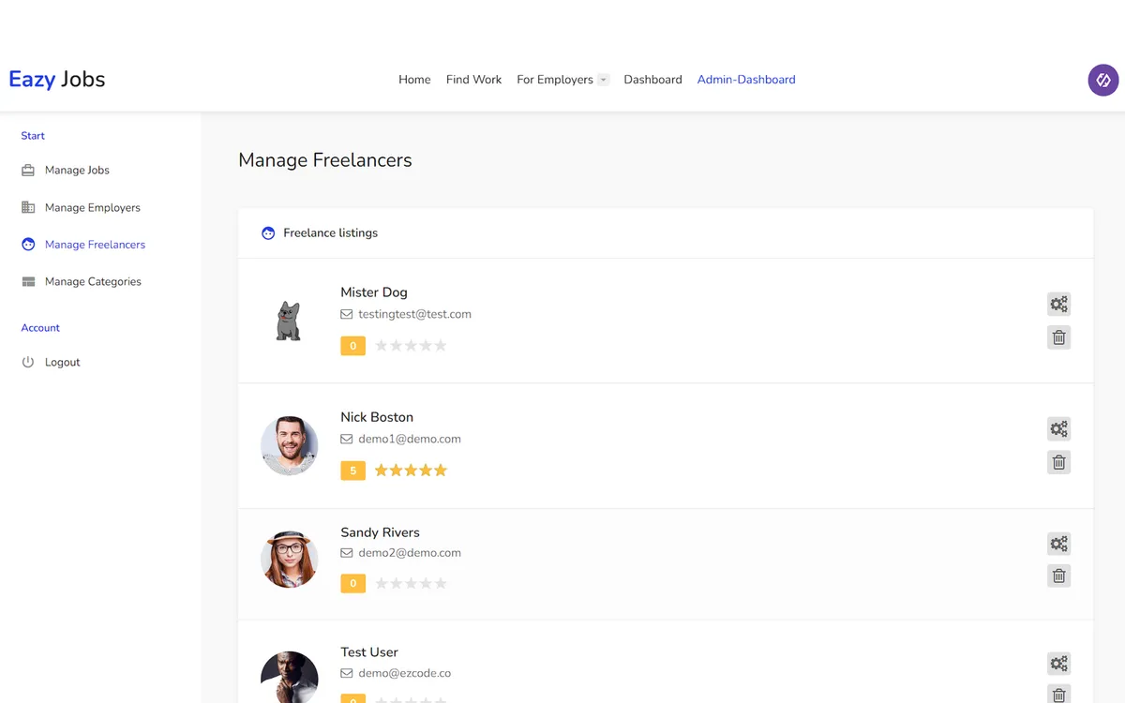Open settings gears for Nick Boston
This screenshot has width=1125, height=703.
tap(1058, 428)
